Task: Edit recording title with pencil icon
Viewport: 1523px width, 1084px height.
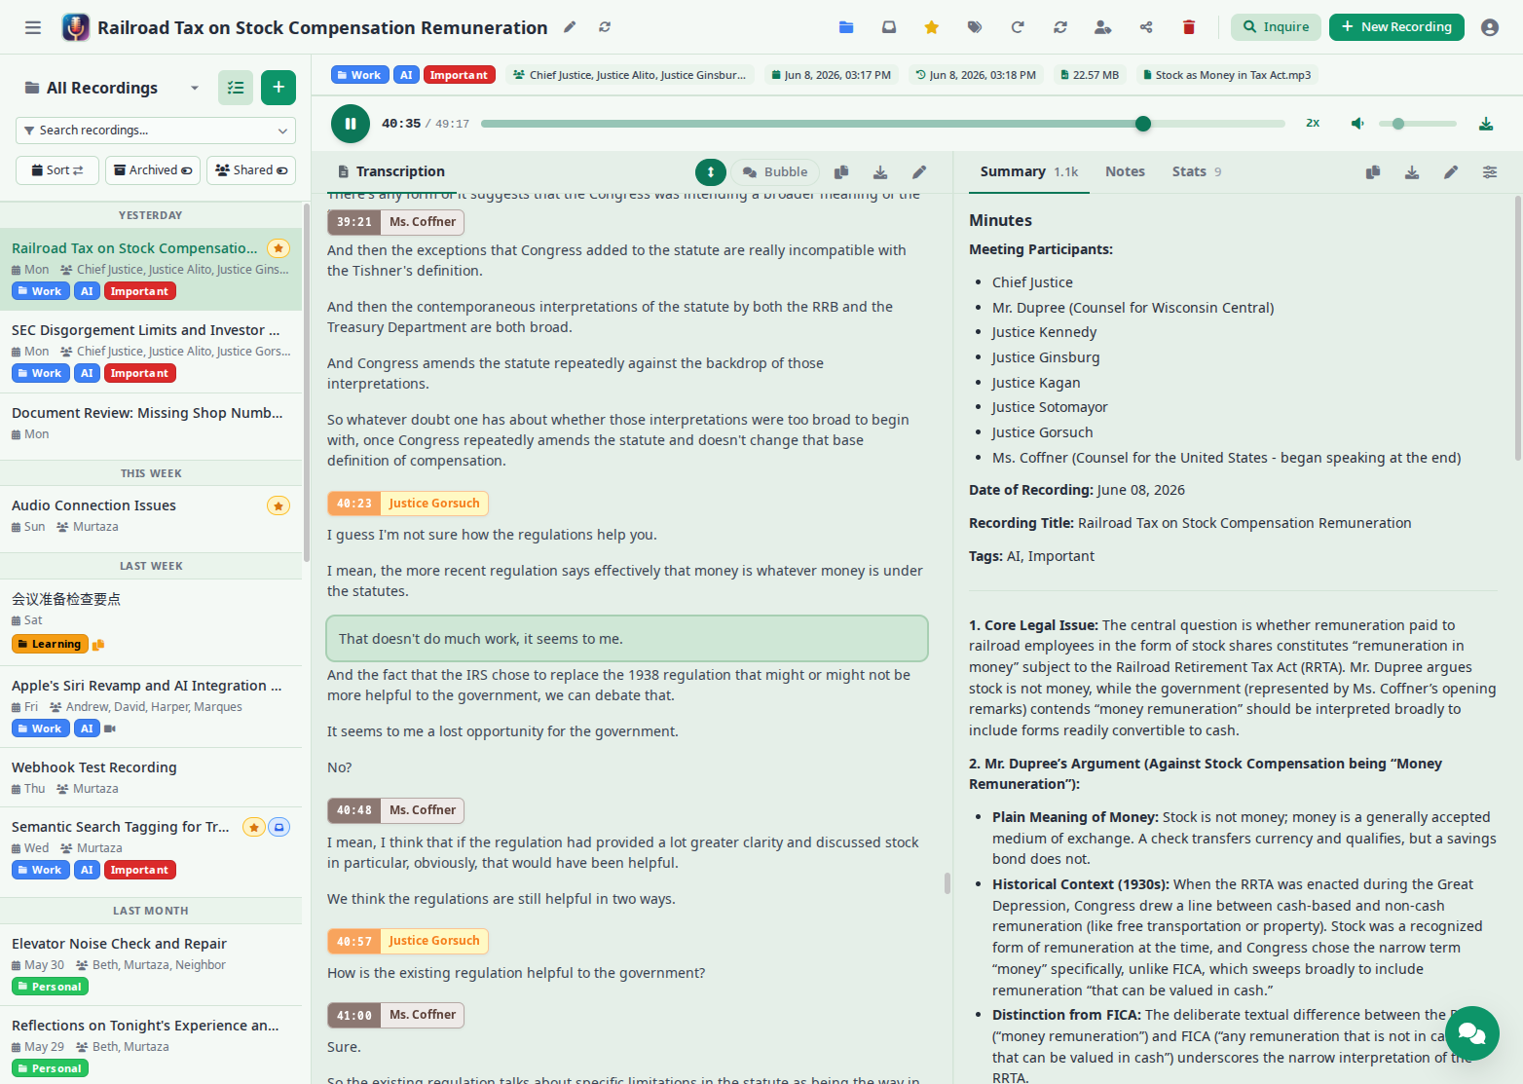Action: 570,27
